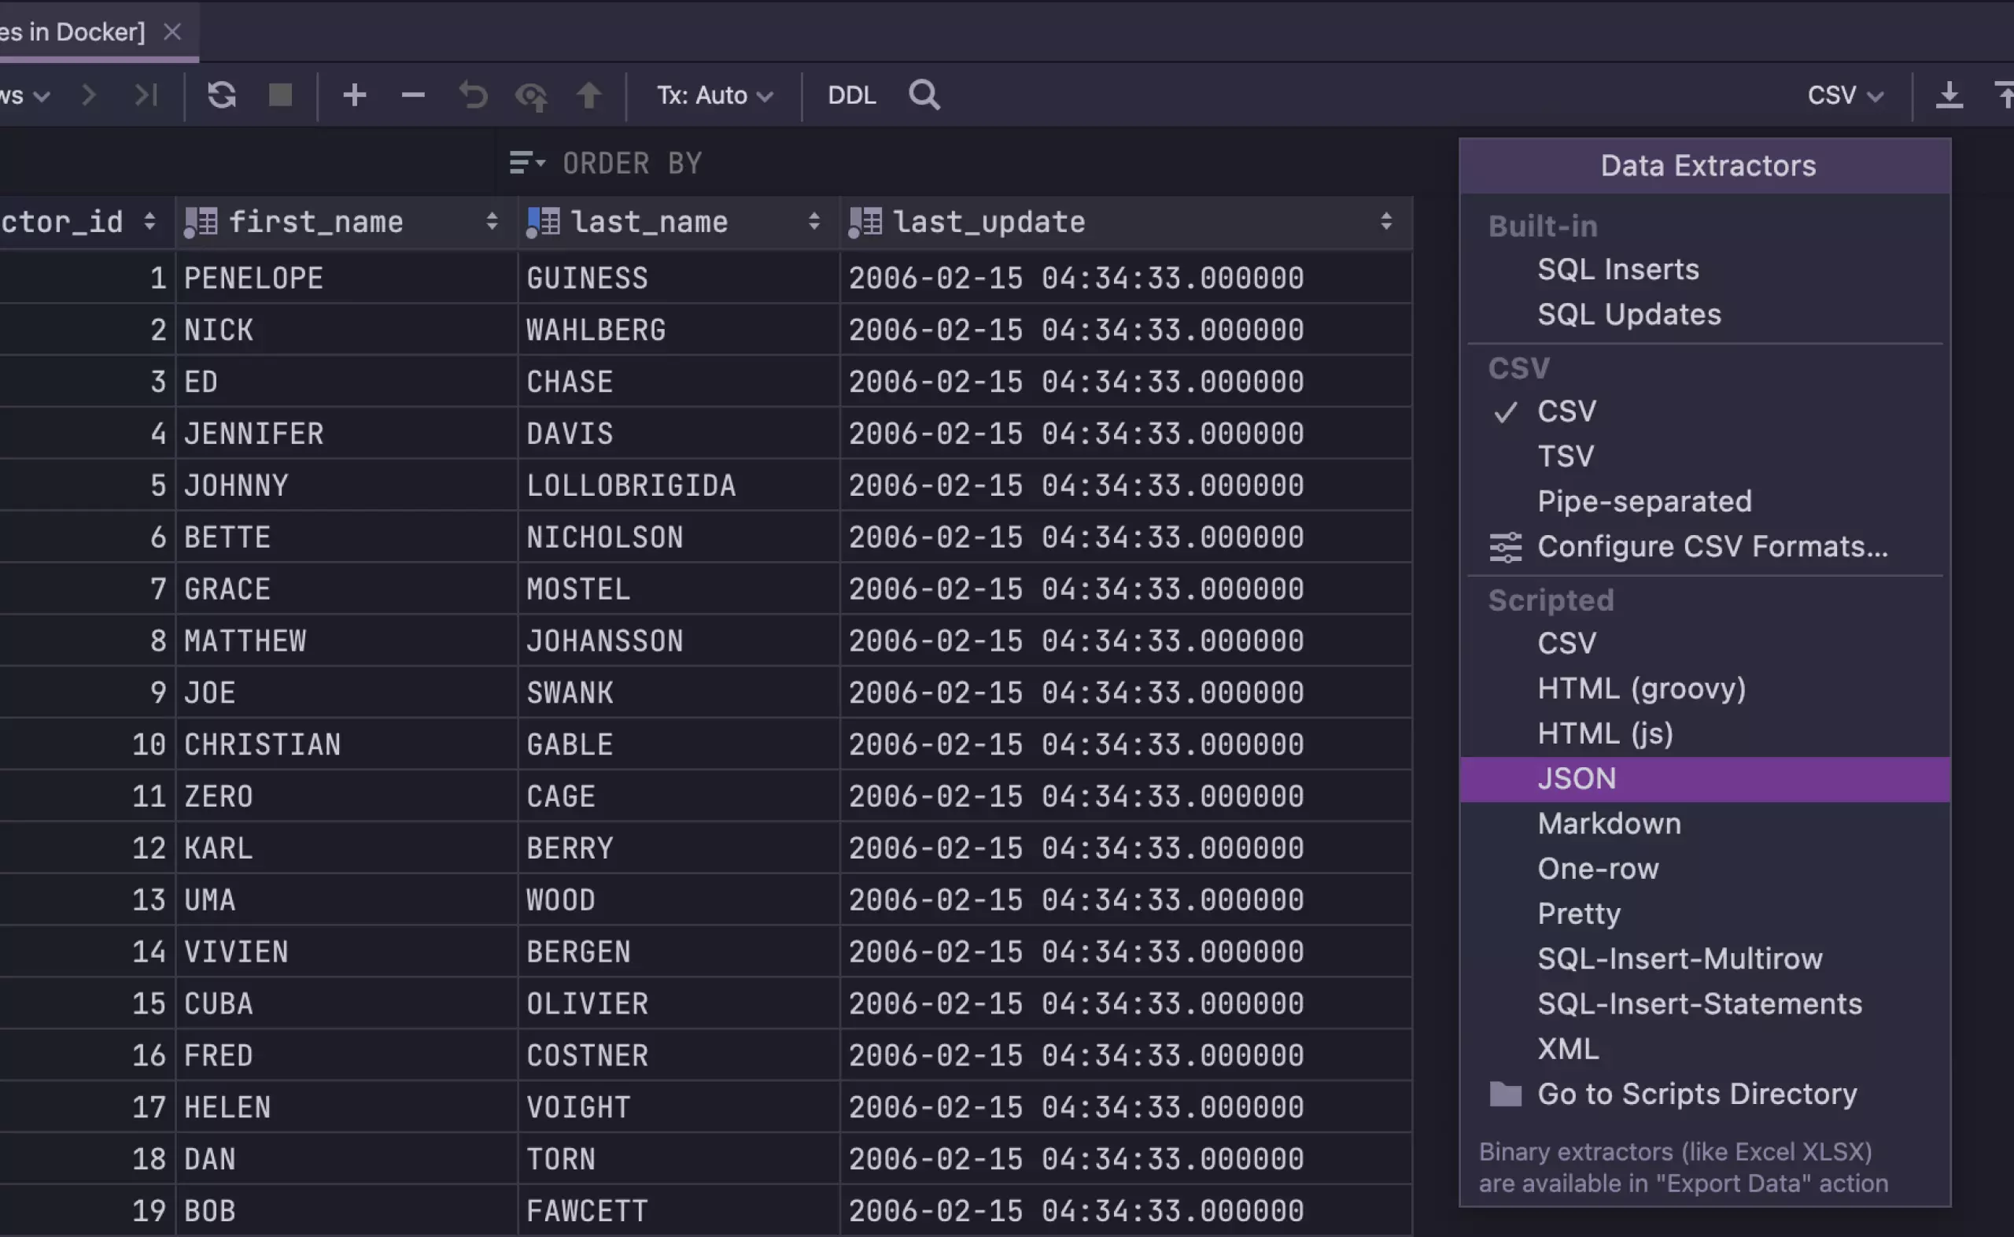Click the add row icon
This screenshot has height=1237, width=2014.
[x=354, y=95]
